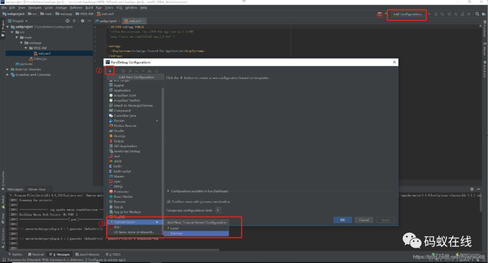Click the temporary configurations limit field
The height and width of the screenshot is (263, 488).
[x=218, y=210]
